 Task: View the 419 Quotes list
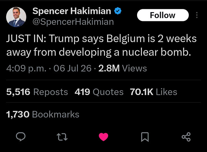(99, 92)
